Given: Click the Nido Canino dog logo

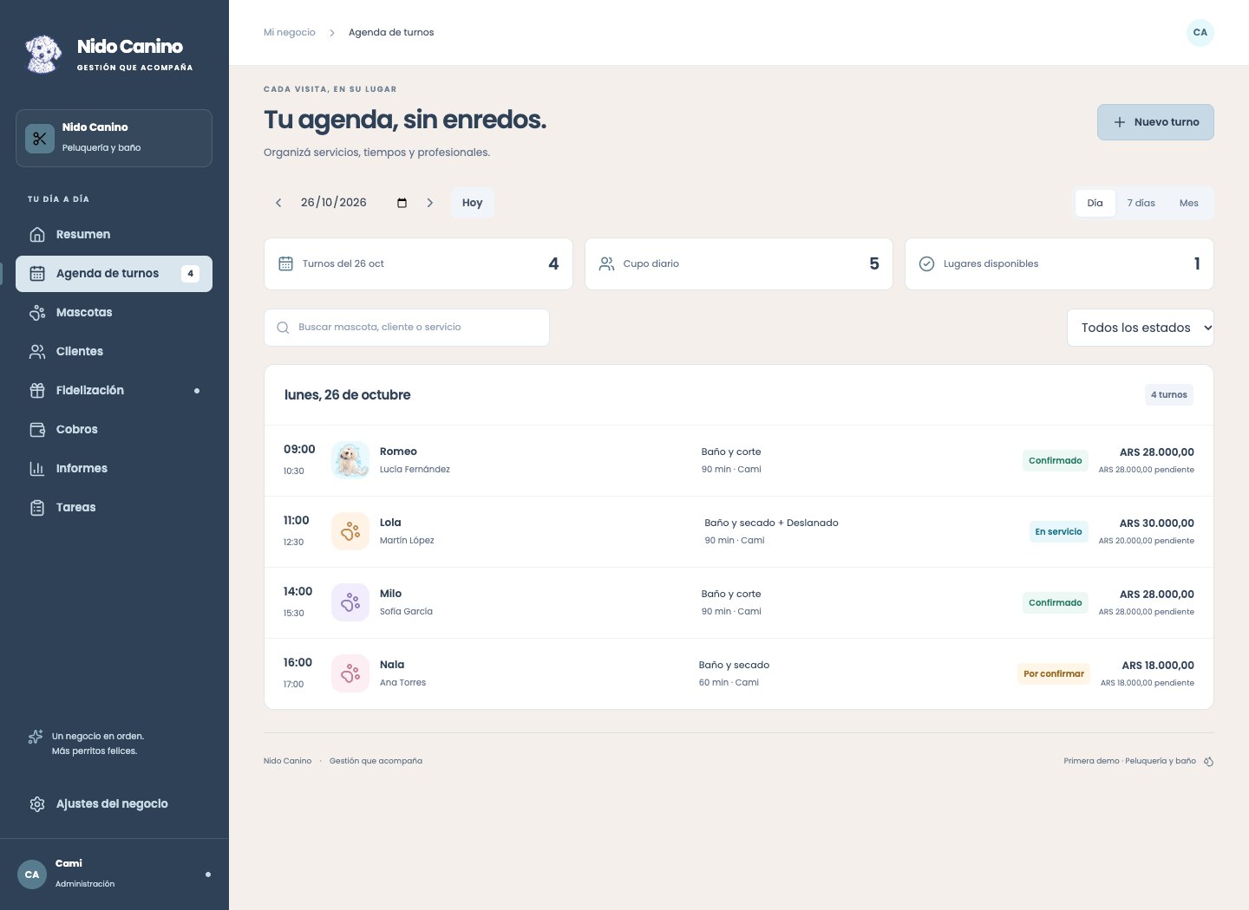Looking at the screenshot, I should pyautogui.click(x=43, y=54).
